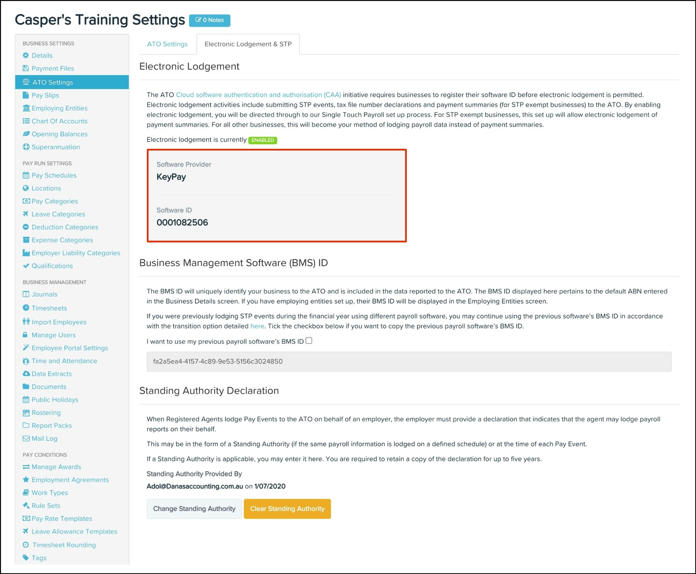Click the cloud icon beside Data Extracts

(26, 374)
